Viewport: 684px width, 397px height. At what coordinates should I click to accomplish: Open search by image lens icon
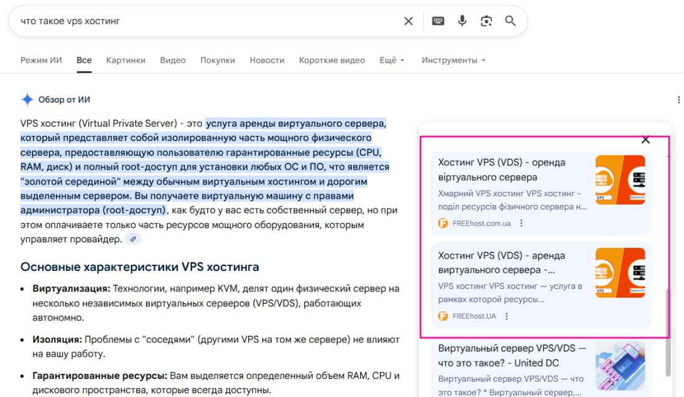coord(486,21)
